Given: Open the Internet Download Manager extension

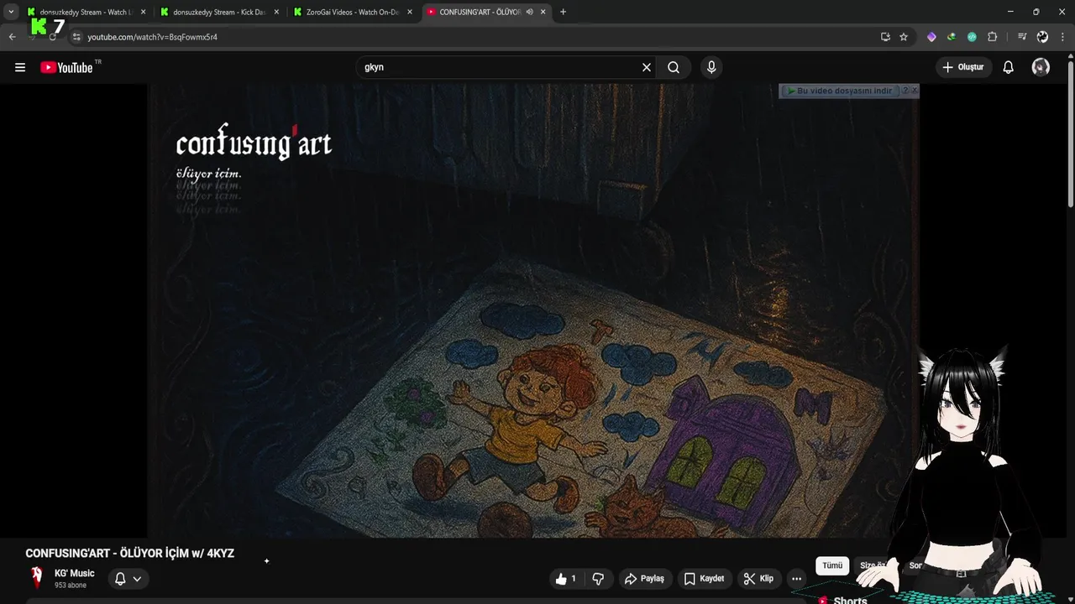Looking at the screenshot, I should tap(952, 37).
